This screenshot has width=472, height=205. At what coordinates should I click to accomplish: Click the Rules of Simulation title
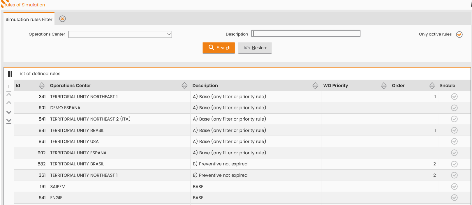click(x=24, y=5)
